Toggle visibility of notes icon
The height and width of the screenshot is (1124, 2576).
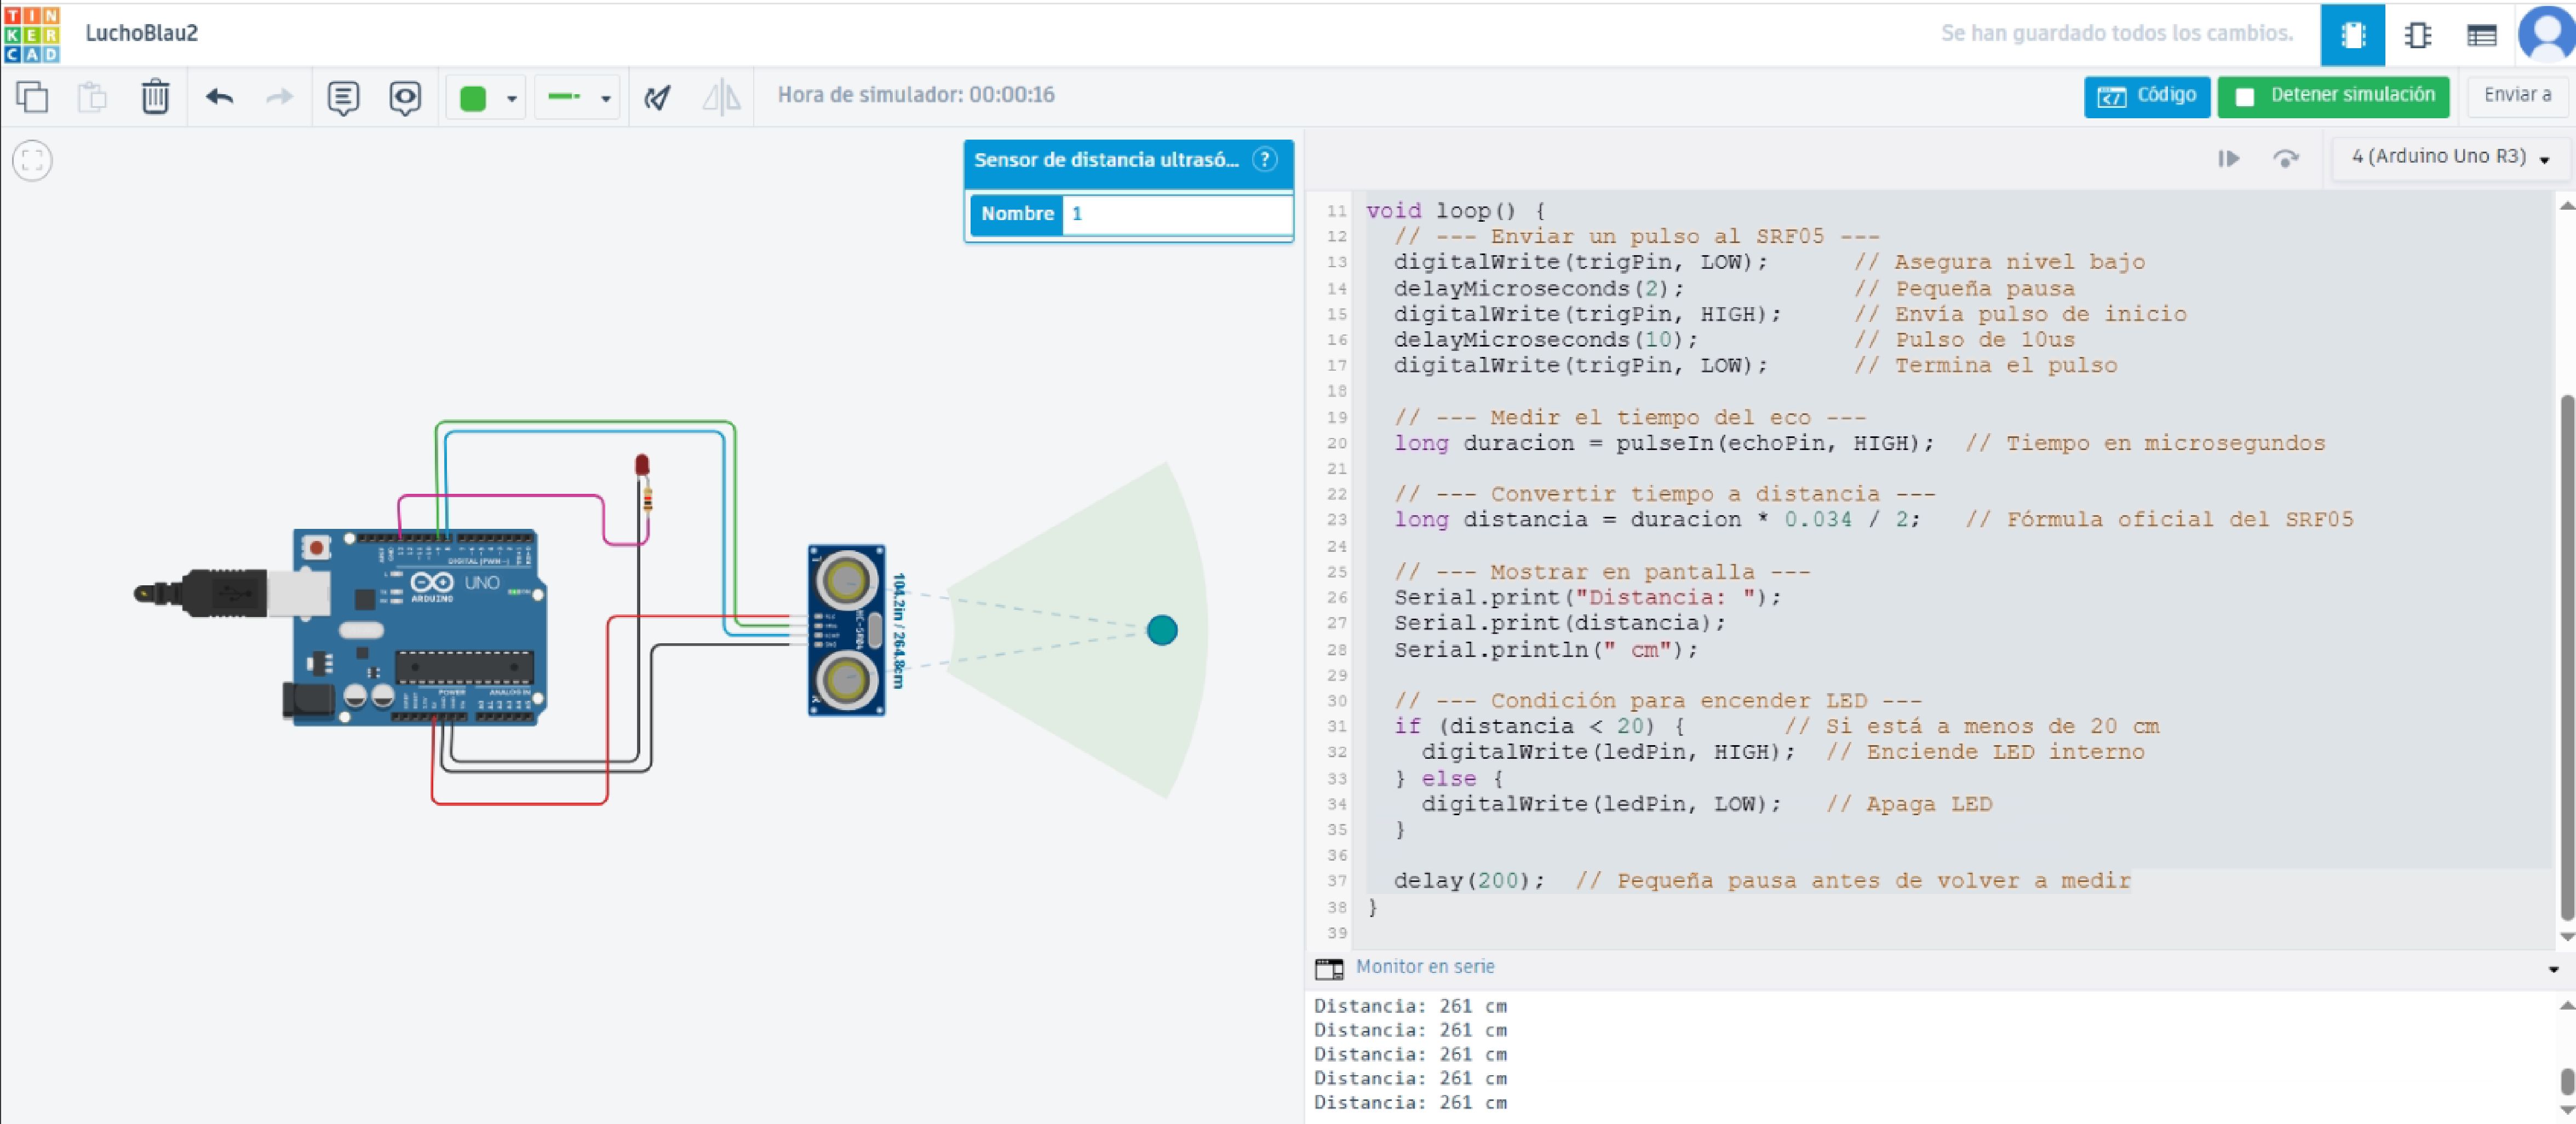coord(405,97)
